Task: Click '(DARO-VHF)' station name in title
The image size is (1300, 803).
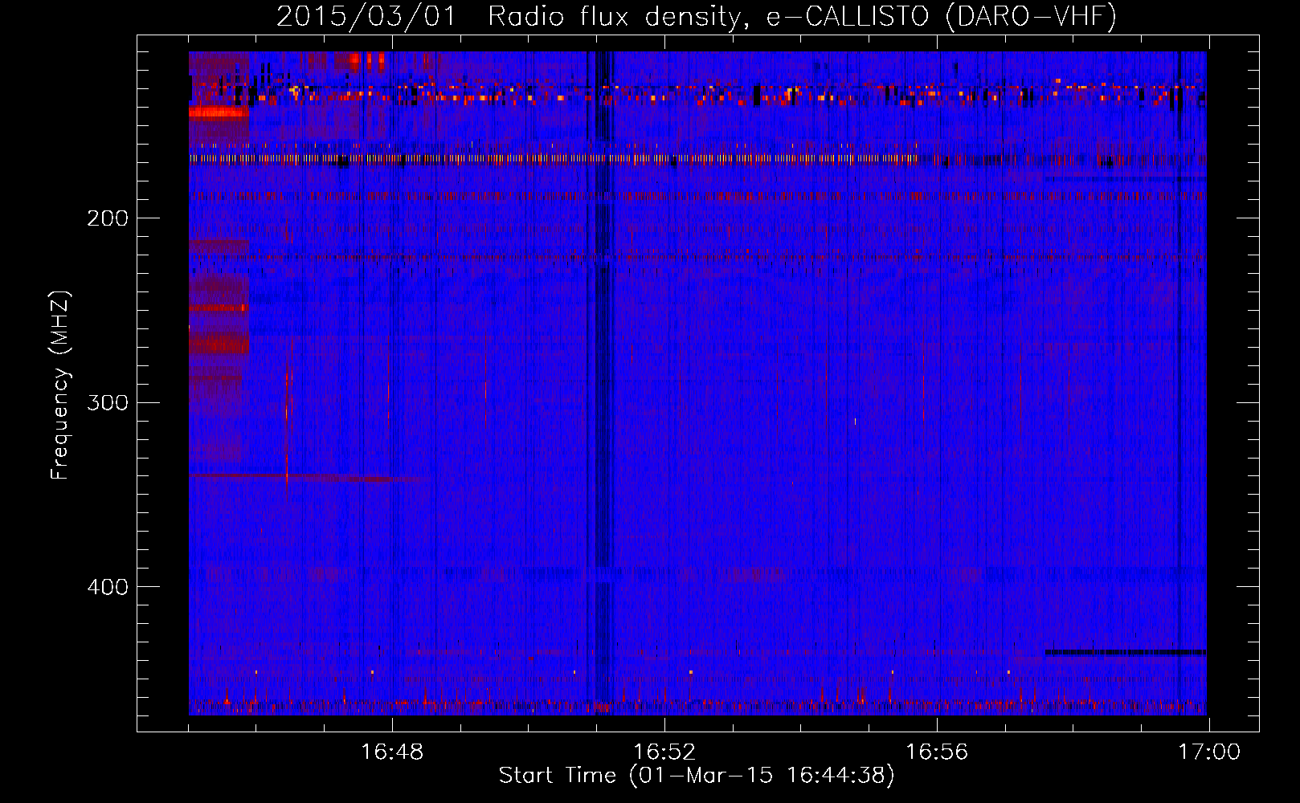Action: point(1031,16)
